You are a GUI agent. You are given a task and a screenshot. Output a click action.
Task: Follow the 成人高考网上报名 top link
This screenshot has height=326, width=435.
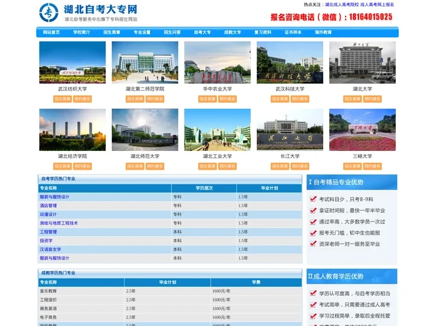click(x=377, y=5)
